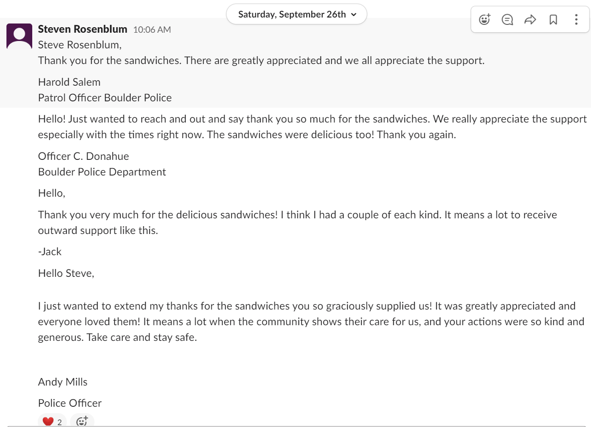Viewport: 591px width, 427px height.
Task: Open Steven Rosenblum's profile from sender name
Action: [82, 29]
